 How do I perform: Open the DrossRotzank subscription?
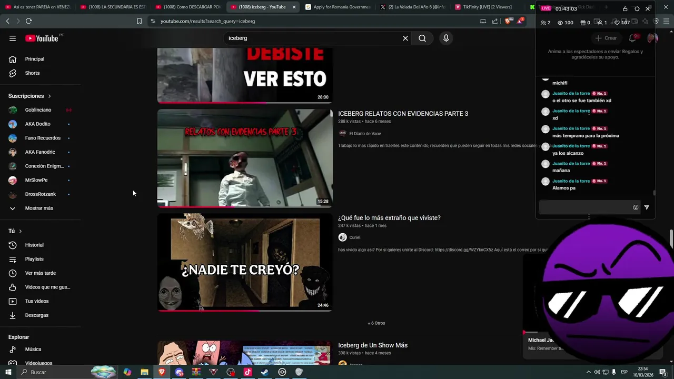click(41, 194)
